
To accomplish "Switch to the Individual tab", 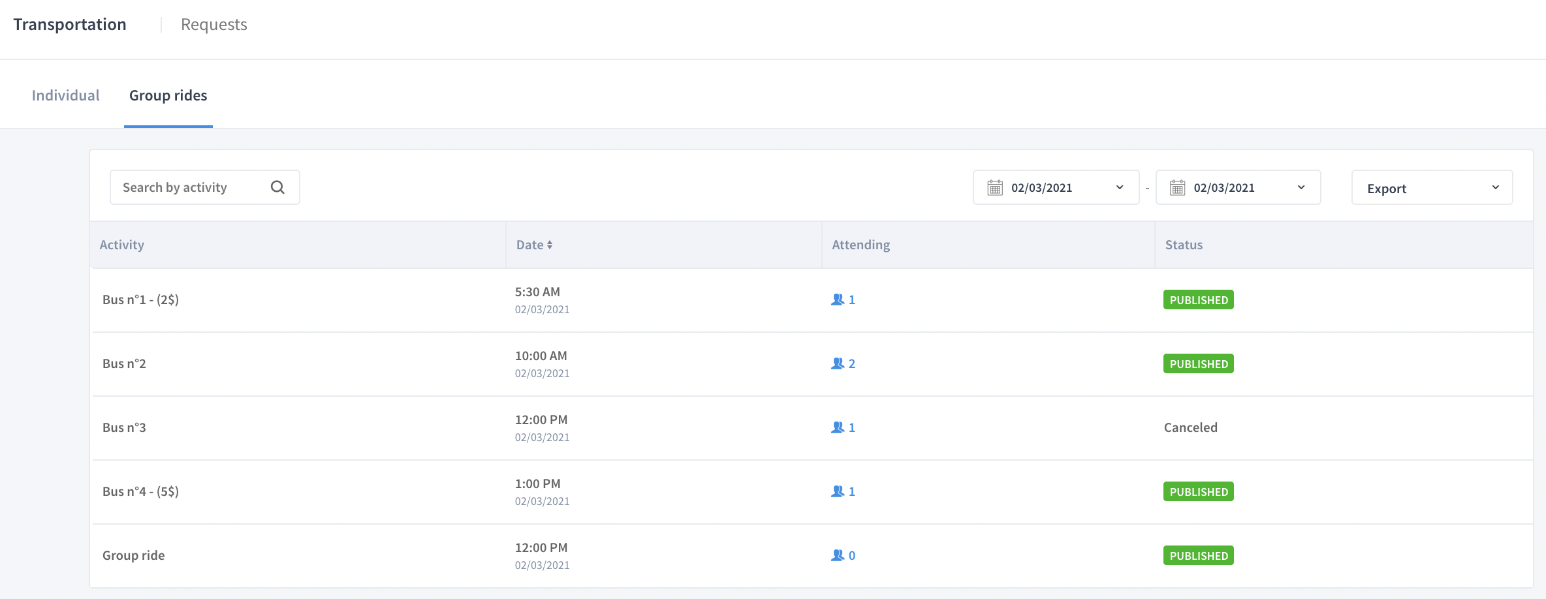I will click(65, 95).
